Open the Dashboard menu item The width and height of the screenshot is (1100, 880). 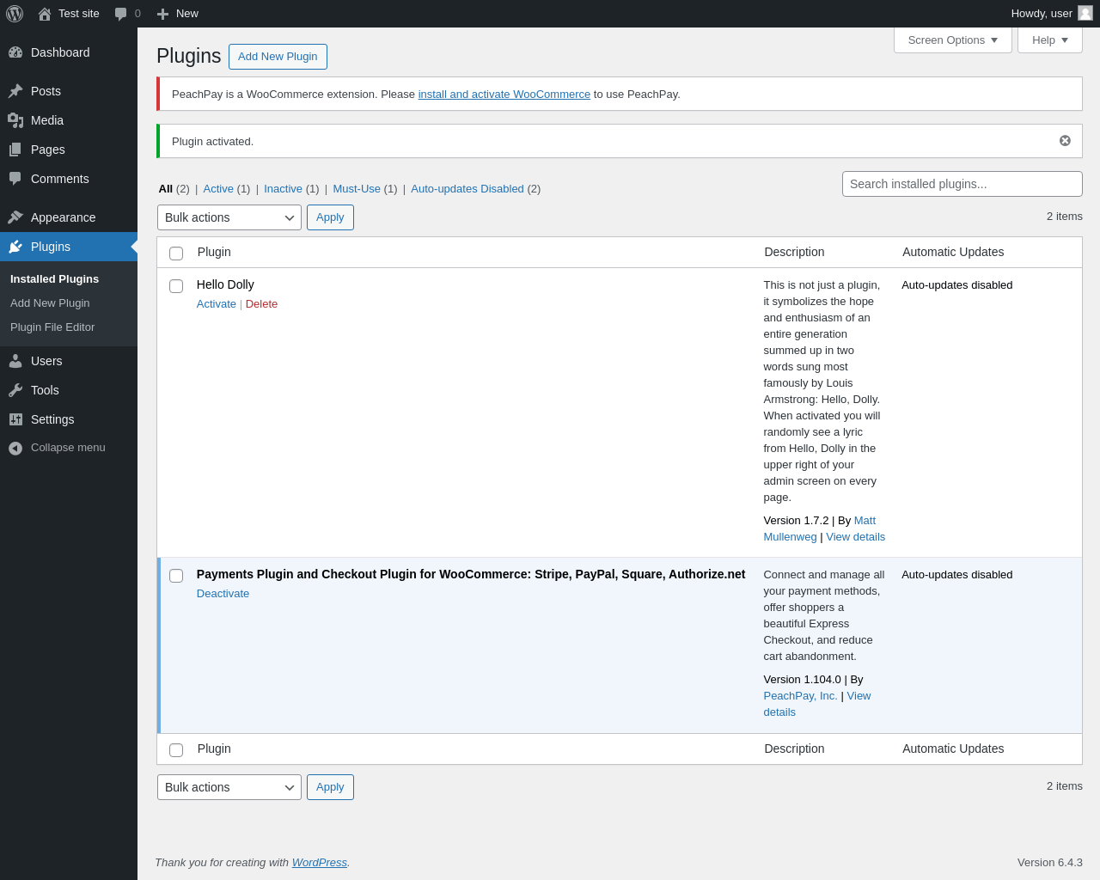[x=69, y=52]
